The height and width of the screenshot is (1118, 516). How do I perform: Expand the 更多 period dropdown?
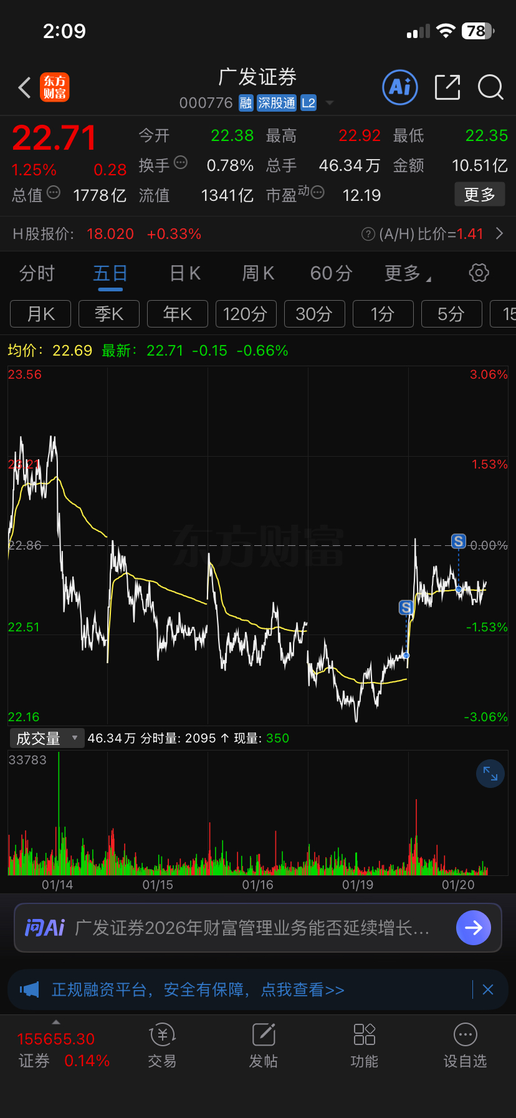click(x=408, y=273)
